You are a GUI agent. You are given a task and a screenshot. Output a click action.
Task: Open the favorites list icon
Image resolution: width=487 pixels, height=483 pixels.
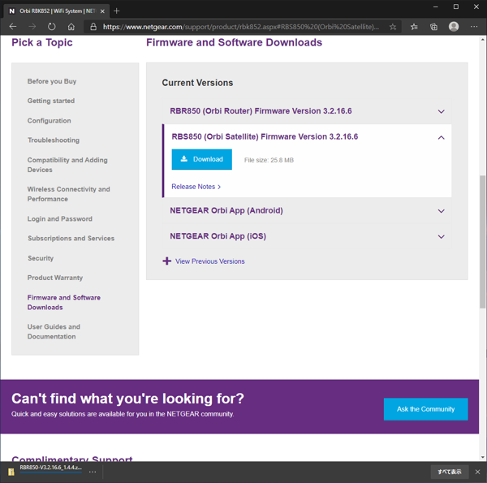coord(414,27)
